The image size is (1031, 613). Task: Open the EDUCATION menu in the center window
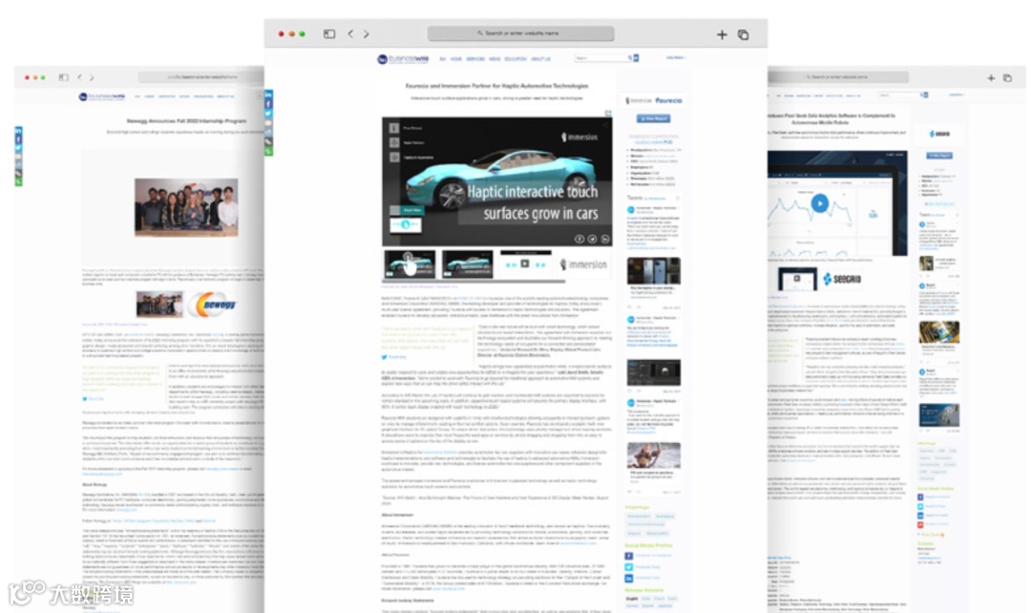515,59
